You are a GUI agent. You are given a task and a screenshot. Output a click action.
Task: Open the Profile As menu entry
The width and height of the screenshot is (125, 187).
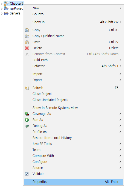click(x=74, y=132)
